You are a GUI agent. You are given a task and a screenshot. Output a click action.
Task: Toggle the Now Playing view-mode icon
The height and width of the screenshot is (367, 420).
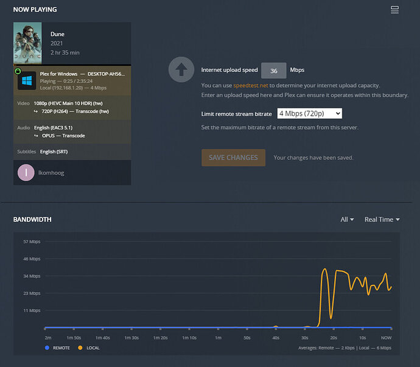(394, 10)
